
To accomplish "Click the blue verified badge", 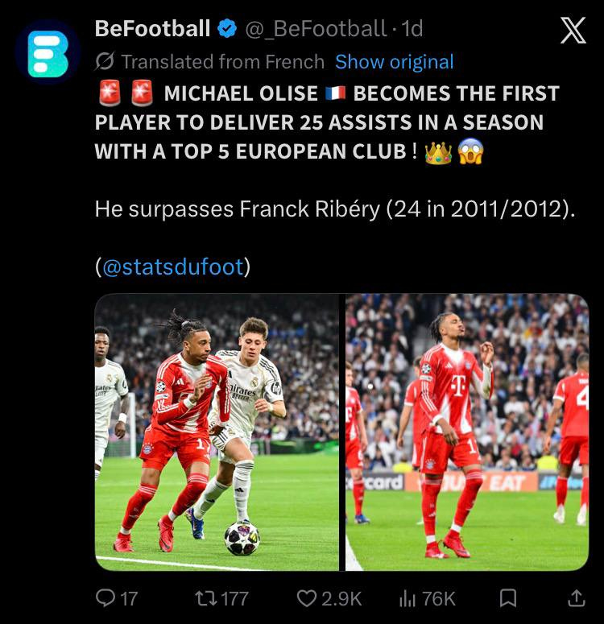I will (227, 29).
